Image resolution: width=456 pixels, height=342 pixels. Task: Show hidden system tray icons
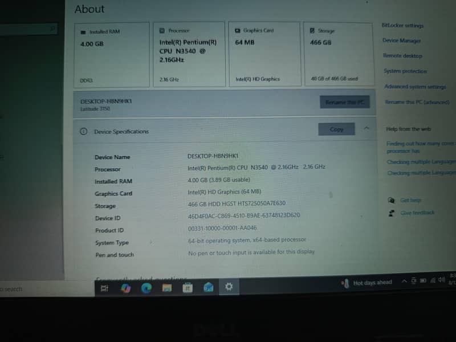click(404, 281)
